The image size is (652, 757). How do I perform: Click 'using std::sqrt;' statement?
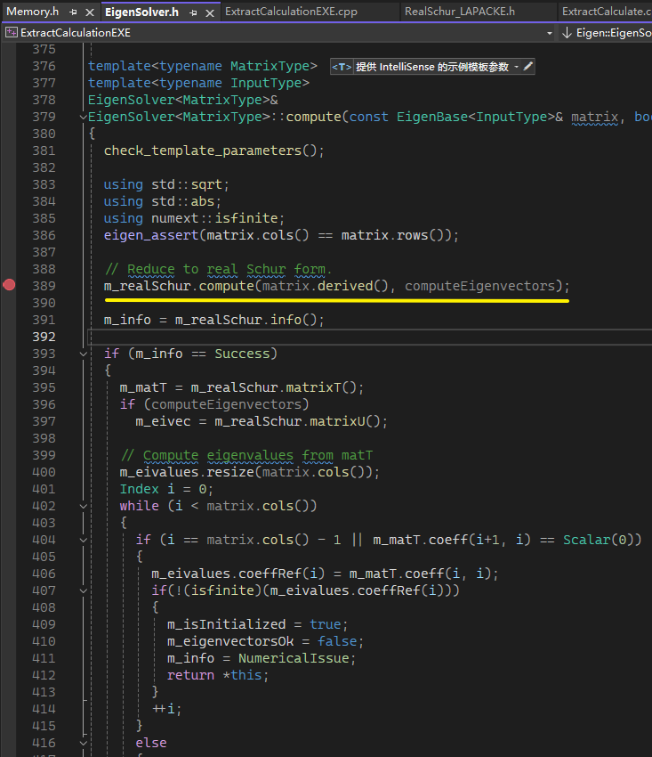(x=166, y=184)
